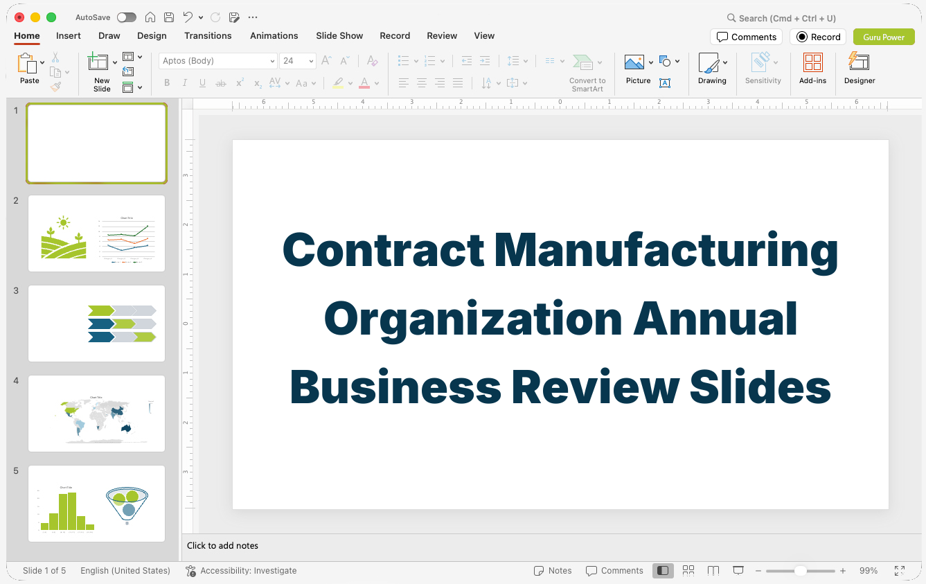Screen dimensions: 926x584
Task: Open Comments from the status bar
Action: tap(614, 571)
